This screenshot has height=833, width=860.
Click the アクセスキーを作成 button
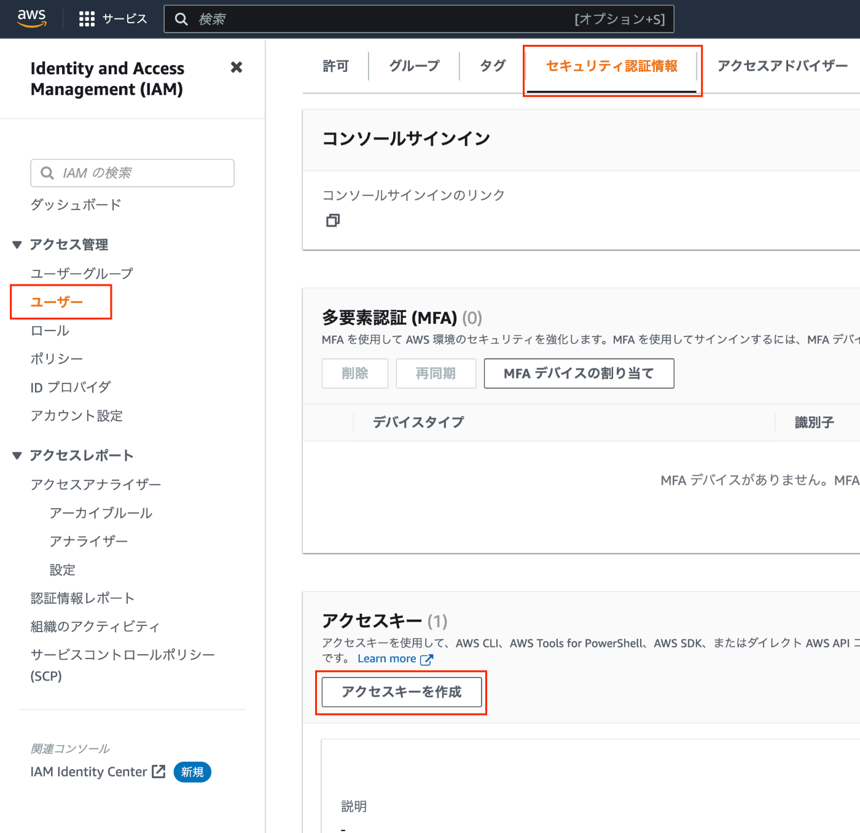pyautogui.click(x=402, y=692)
